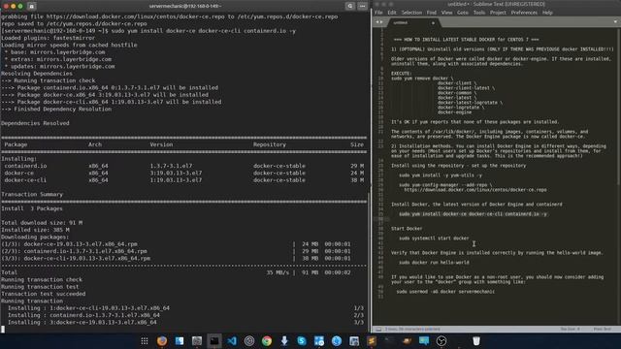Click 'Total download size: 91 M' in terminal
Screen dimensions: 621x349
pyautogui.click(x=42, y=223)
